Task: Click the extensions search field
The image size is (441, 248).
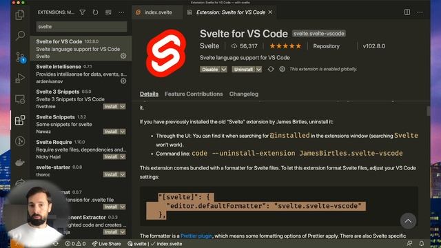Action: [x=81, y=27]
